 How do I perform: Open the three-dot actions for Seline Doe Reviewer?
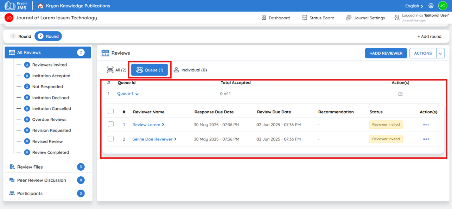(426, 139)
